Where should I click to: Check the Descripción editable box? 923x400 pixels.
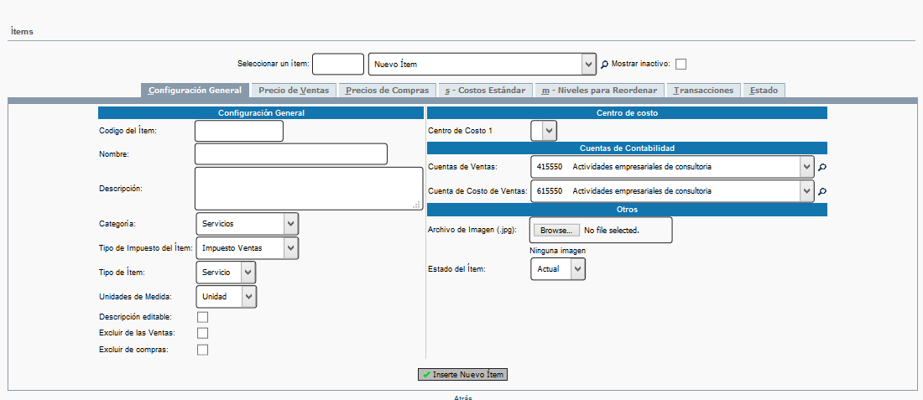(x=202, y=317)
